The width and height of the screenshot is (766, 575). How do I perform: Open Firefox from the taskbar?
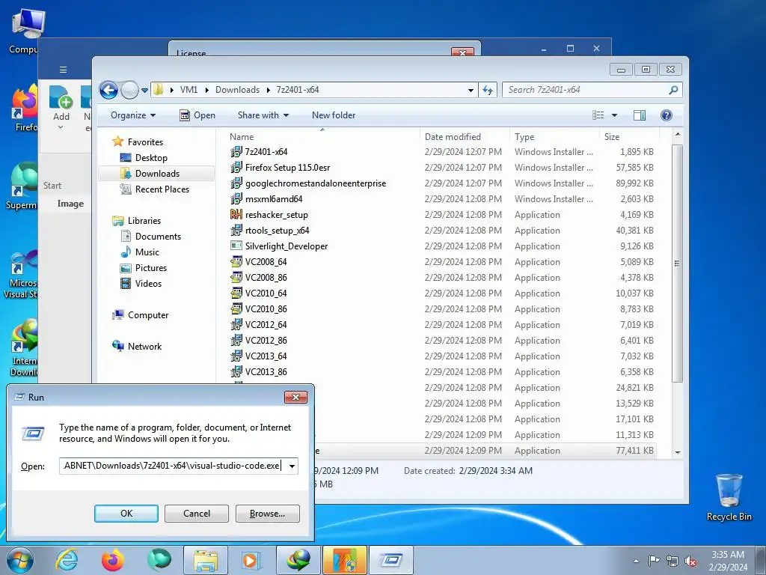(112, 560)
